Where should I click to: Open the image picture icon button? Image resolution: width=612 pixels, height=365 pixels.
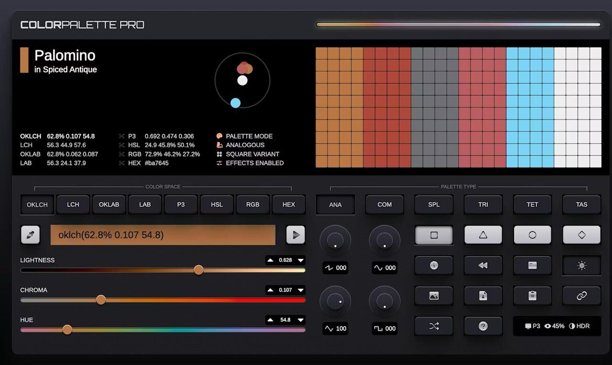click(x=434, y=296)
